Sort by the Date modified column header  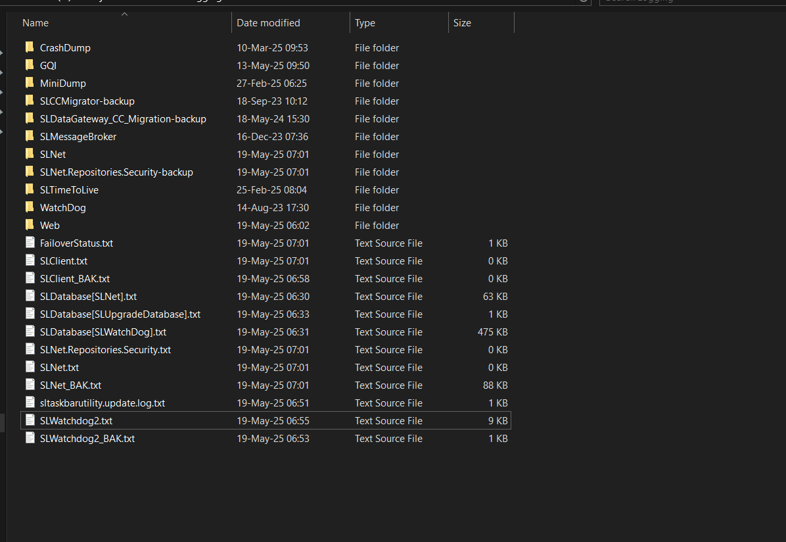(x=268, y=23)
